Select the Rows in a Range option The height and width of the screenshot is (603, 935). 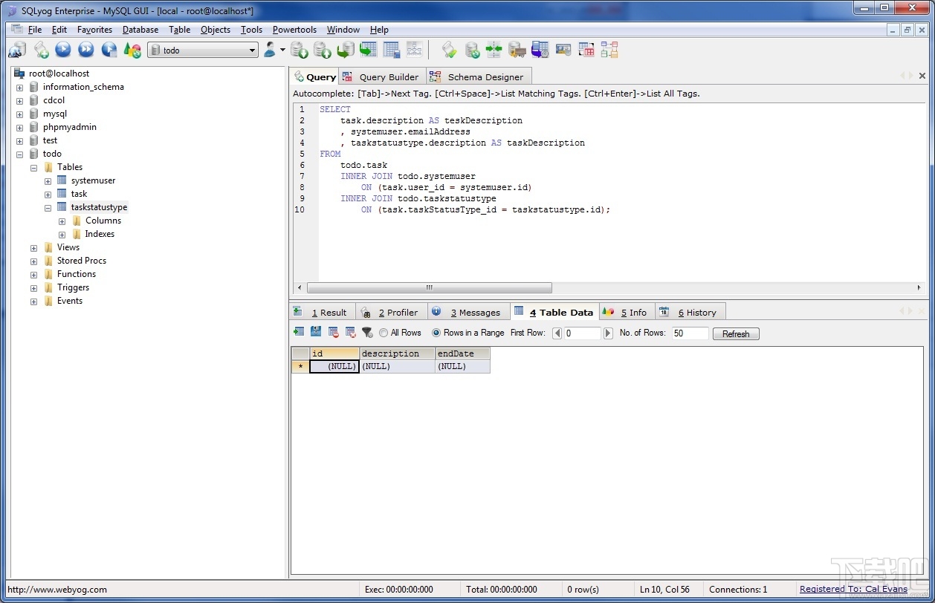tap(436, 333)
